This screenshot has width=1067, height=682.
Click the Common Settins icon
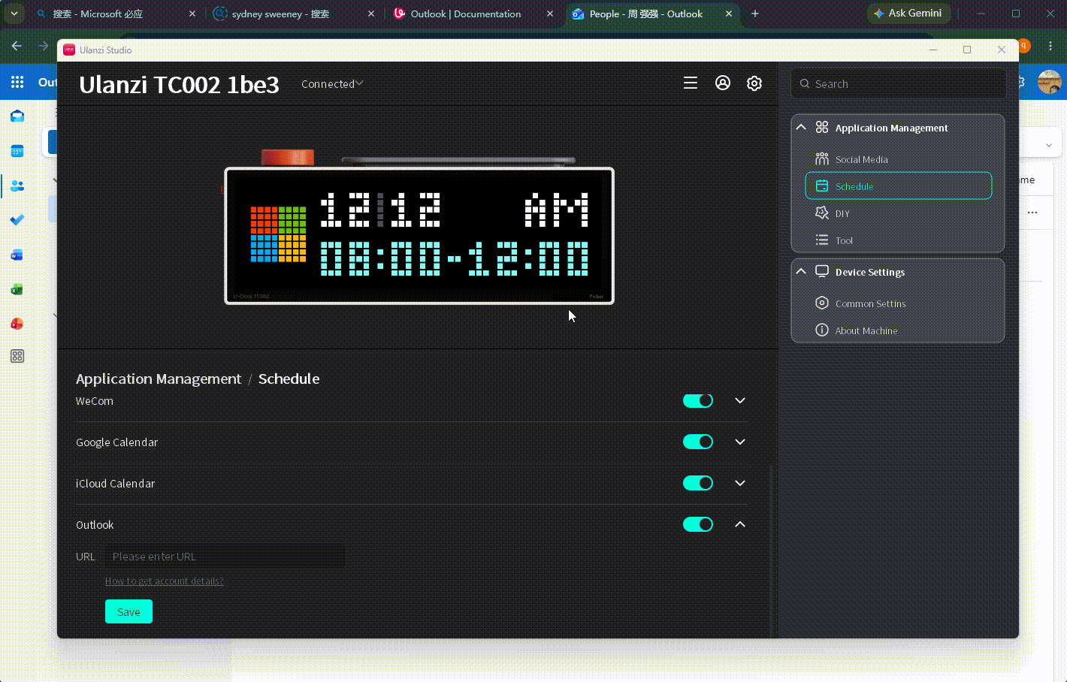tap(822, 303)
